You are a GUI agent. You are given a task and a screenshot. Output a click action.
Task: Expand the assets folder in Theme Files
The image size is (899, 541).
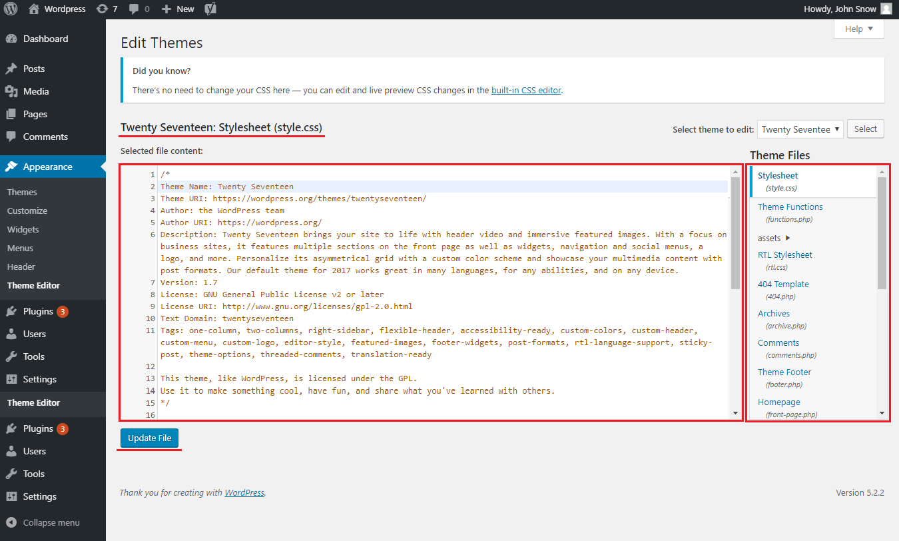coord(769,237)
